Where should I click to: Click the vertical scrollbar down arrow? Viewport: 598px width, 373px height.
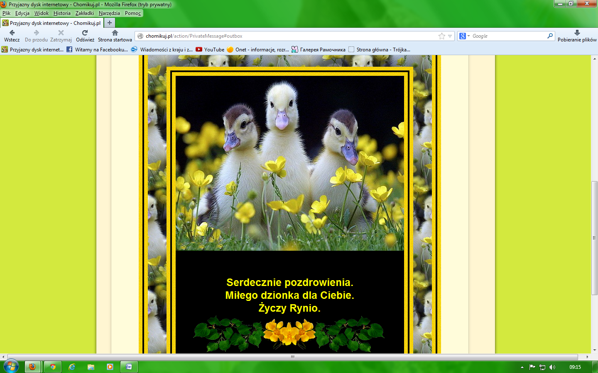pyautogui.click(x=594, y=350)
